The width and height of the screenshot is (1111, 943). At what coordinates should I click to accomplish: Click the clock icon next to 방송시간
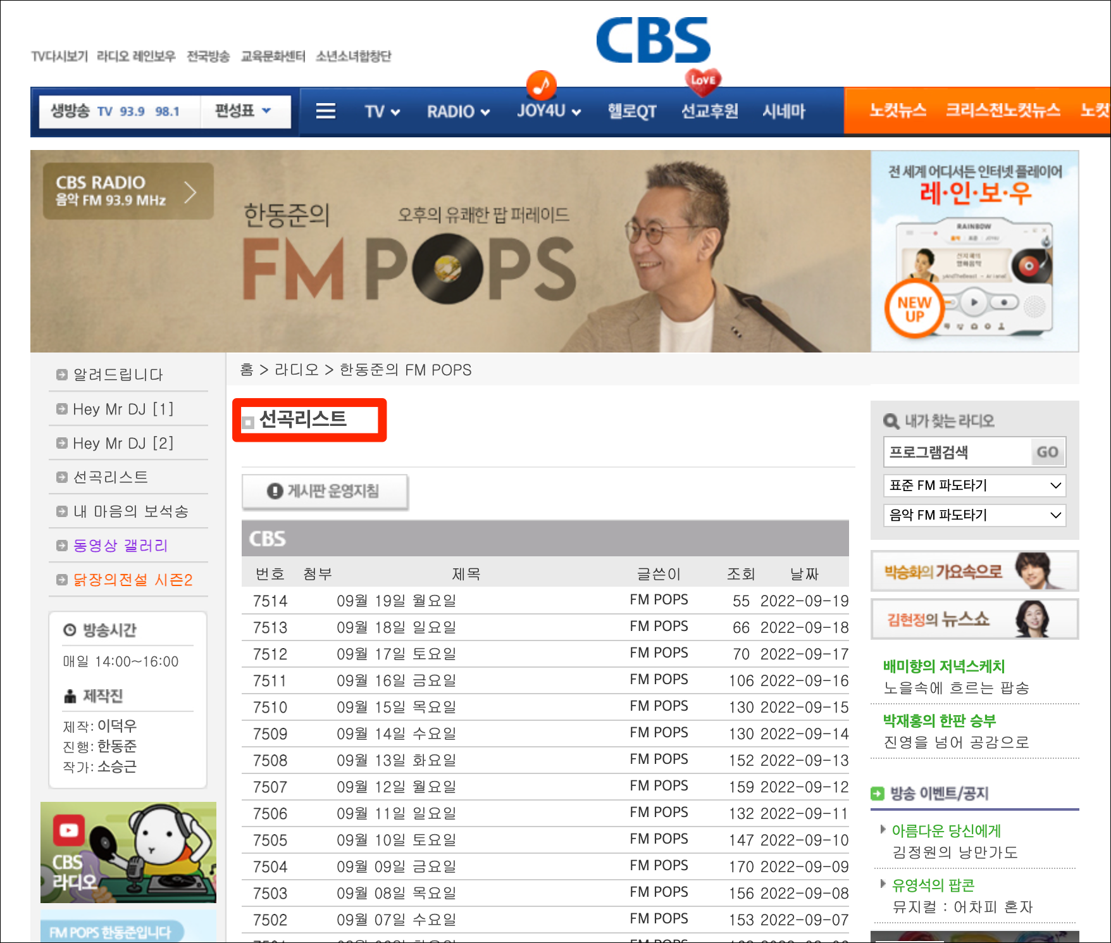click(x=70, y=630)
